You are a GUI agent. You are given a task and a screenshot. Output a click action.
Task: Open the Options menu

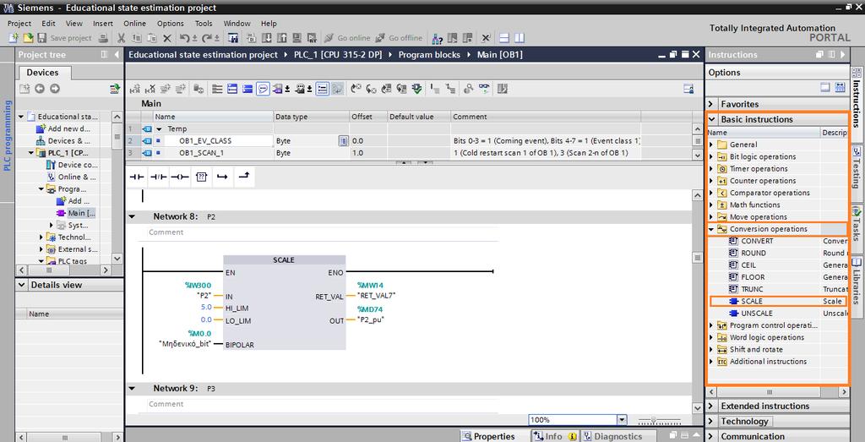[x=171, y=23]
